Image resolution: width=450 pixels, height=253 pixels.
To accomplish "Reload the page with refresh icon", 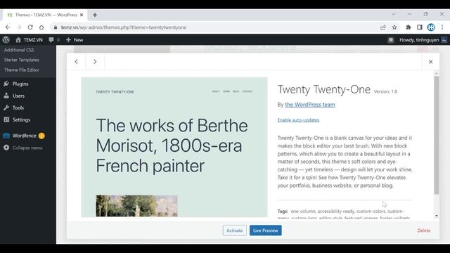I will coord(30,27).
